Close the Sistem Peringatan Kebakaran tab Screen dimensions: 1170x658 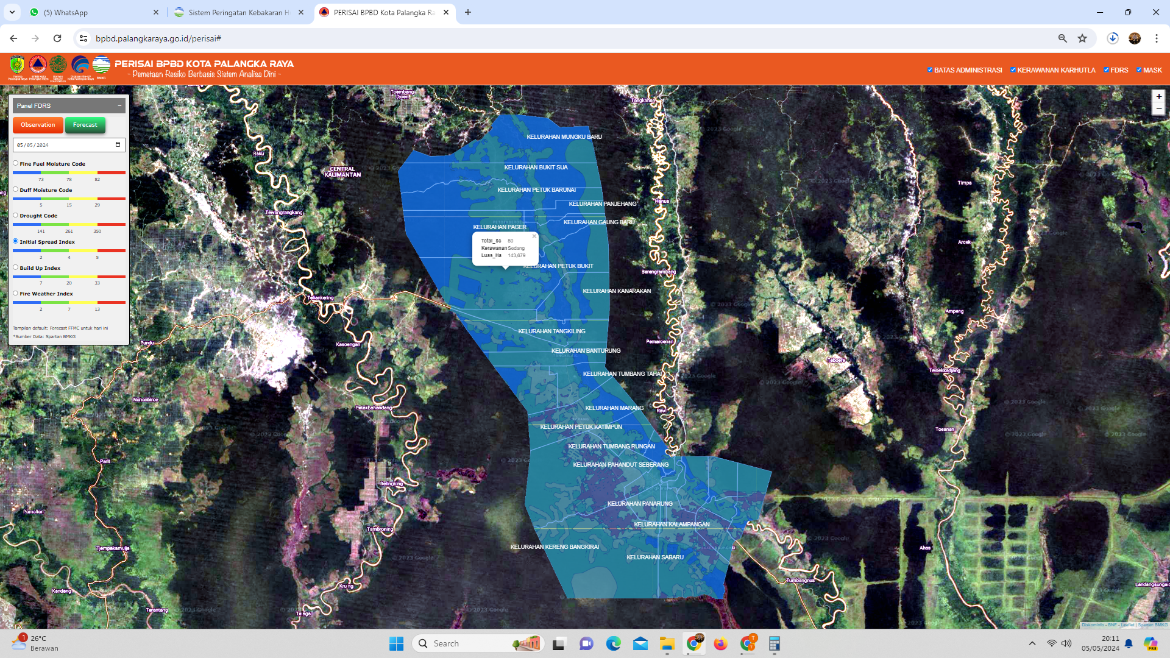click(301, 12)
